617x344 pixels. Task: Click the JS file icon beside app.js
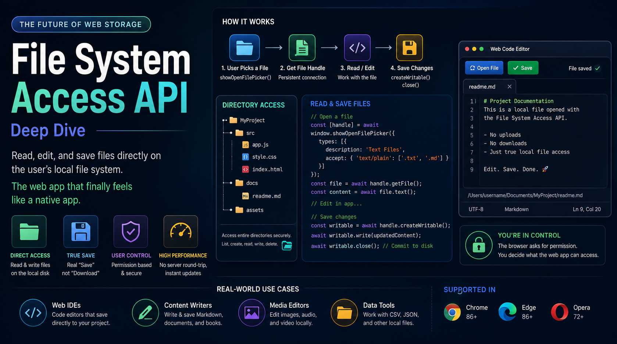tap(245, 145)
